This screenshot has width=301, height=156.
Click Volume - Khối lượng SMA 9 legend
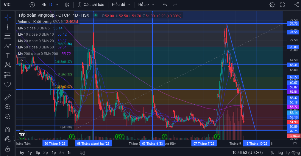point(40,22)
